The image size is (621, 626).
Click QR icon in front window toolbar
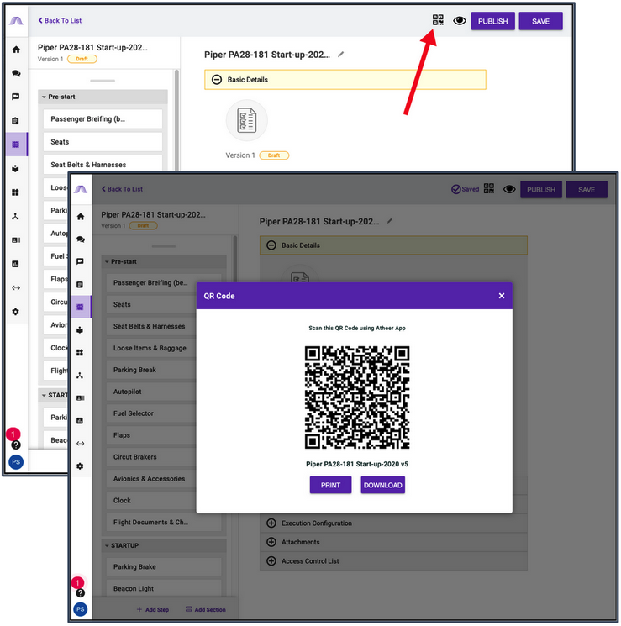pyautogui.click(x=489, y=188)
